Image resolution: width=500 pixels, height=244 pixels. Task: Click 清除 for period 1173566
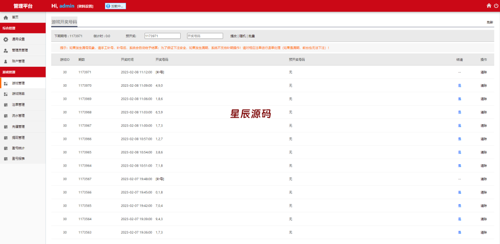click(x=484, y=192)
